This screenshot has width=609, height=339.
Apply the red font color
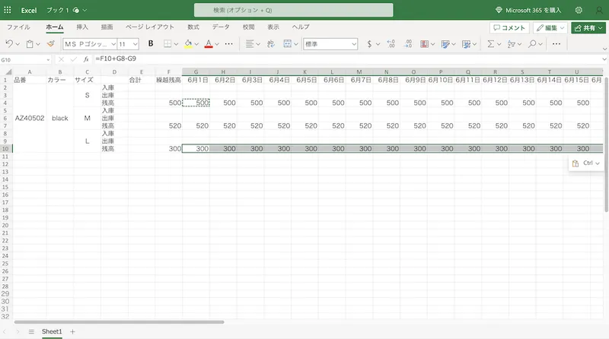[x=209, y=44]
